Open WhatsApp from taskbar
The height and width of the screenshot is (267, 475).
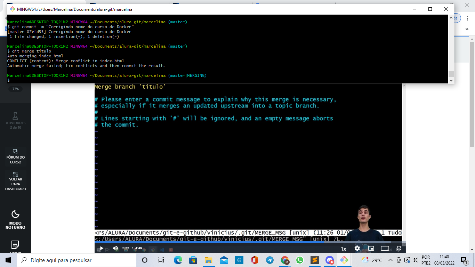pos(300,260)
